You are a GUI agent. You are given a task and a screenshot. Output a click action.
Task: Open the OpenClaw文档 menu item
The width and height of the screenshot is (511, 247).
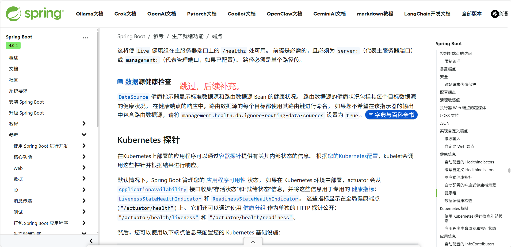(x=284, y=14)
